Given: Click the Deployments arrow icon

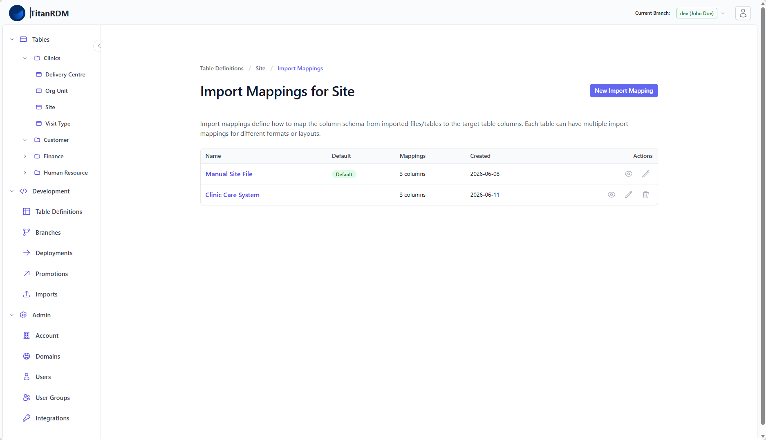Looking at the screenshot, I should (x=27, y=253).
